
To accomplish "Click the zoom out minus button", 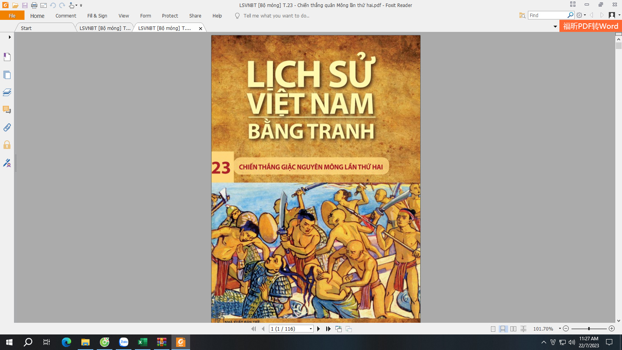I will [566, 329].
